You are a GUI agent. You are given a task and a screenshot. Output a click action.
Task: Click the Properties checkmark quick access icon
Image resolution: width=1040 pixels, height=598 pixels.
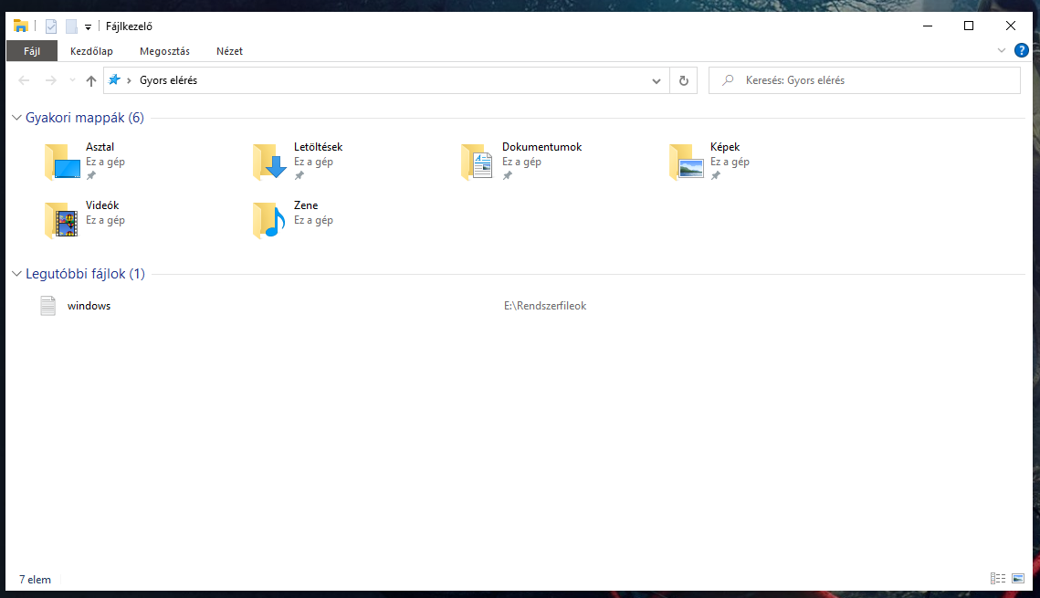51,26
